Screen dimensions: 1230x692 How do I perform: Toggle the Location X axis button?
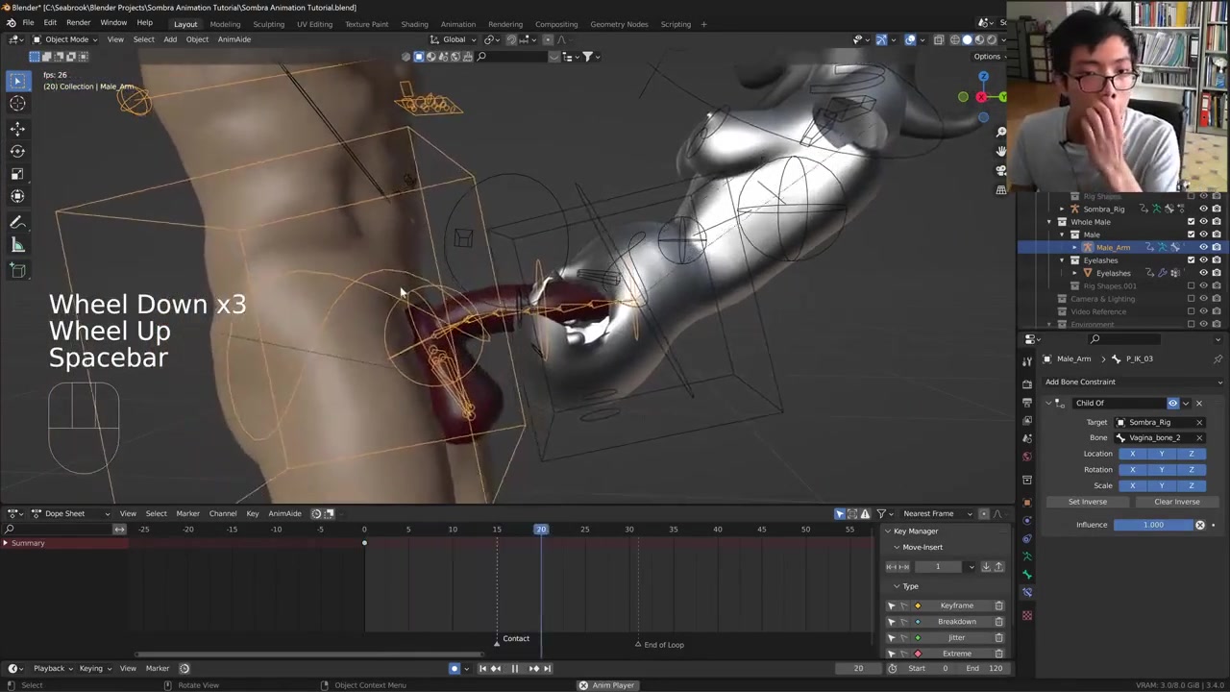pos(1132,454)
